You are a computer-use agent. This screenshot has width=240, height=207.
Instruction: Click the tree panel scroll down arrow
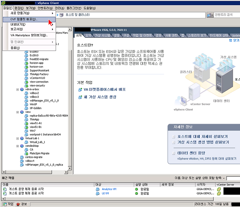click(x=70, y=168)
